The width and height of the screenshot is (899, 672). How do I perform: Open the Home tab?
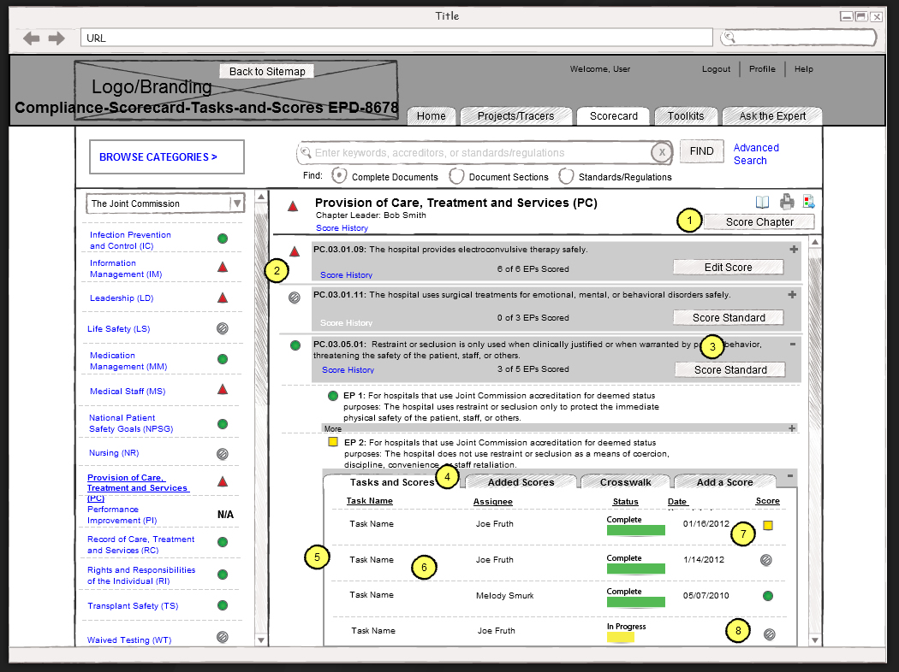coord(432,115)
